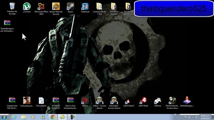Switch to Google Chrome on the taskbar
This screenshot has width=214, height=120.
click(x=53, y=117)
